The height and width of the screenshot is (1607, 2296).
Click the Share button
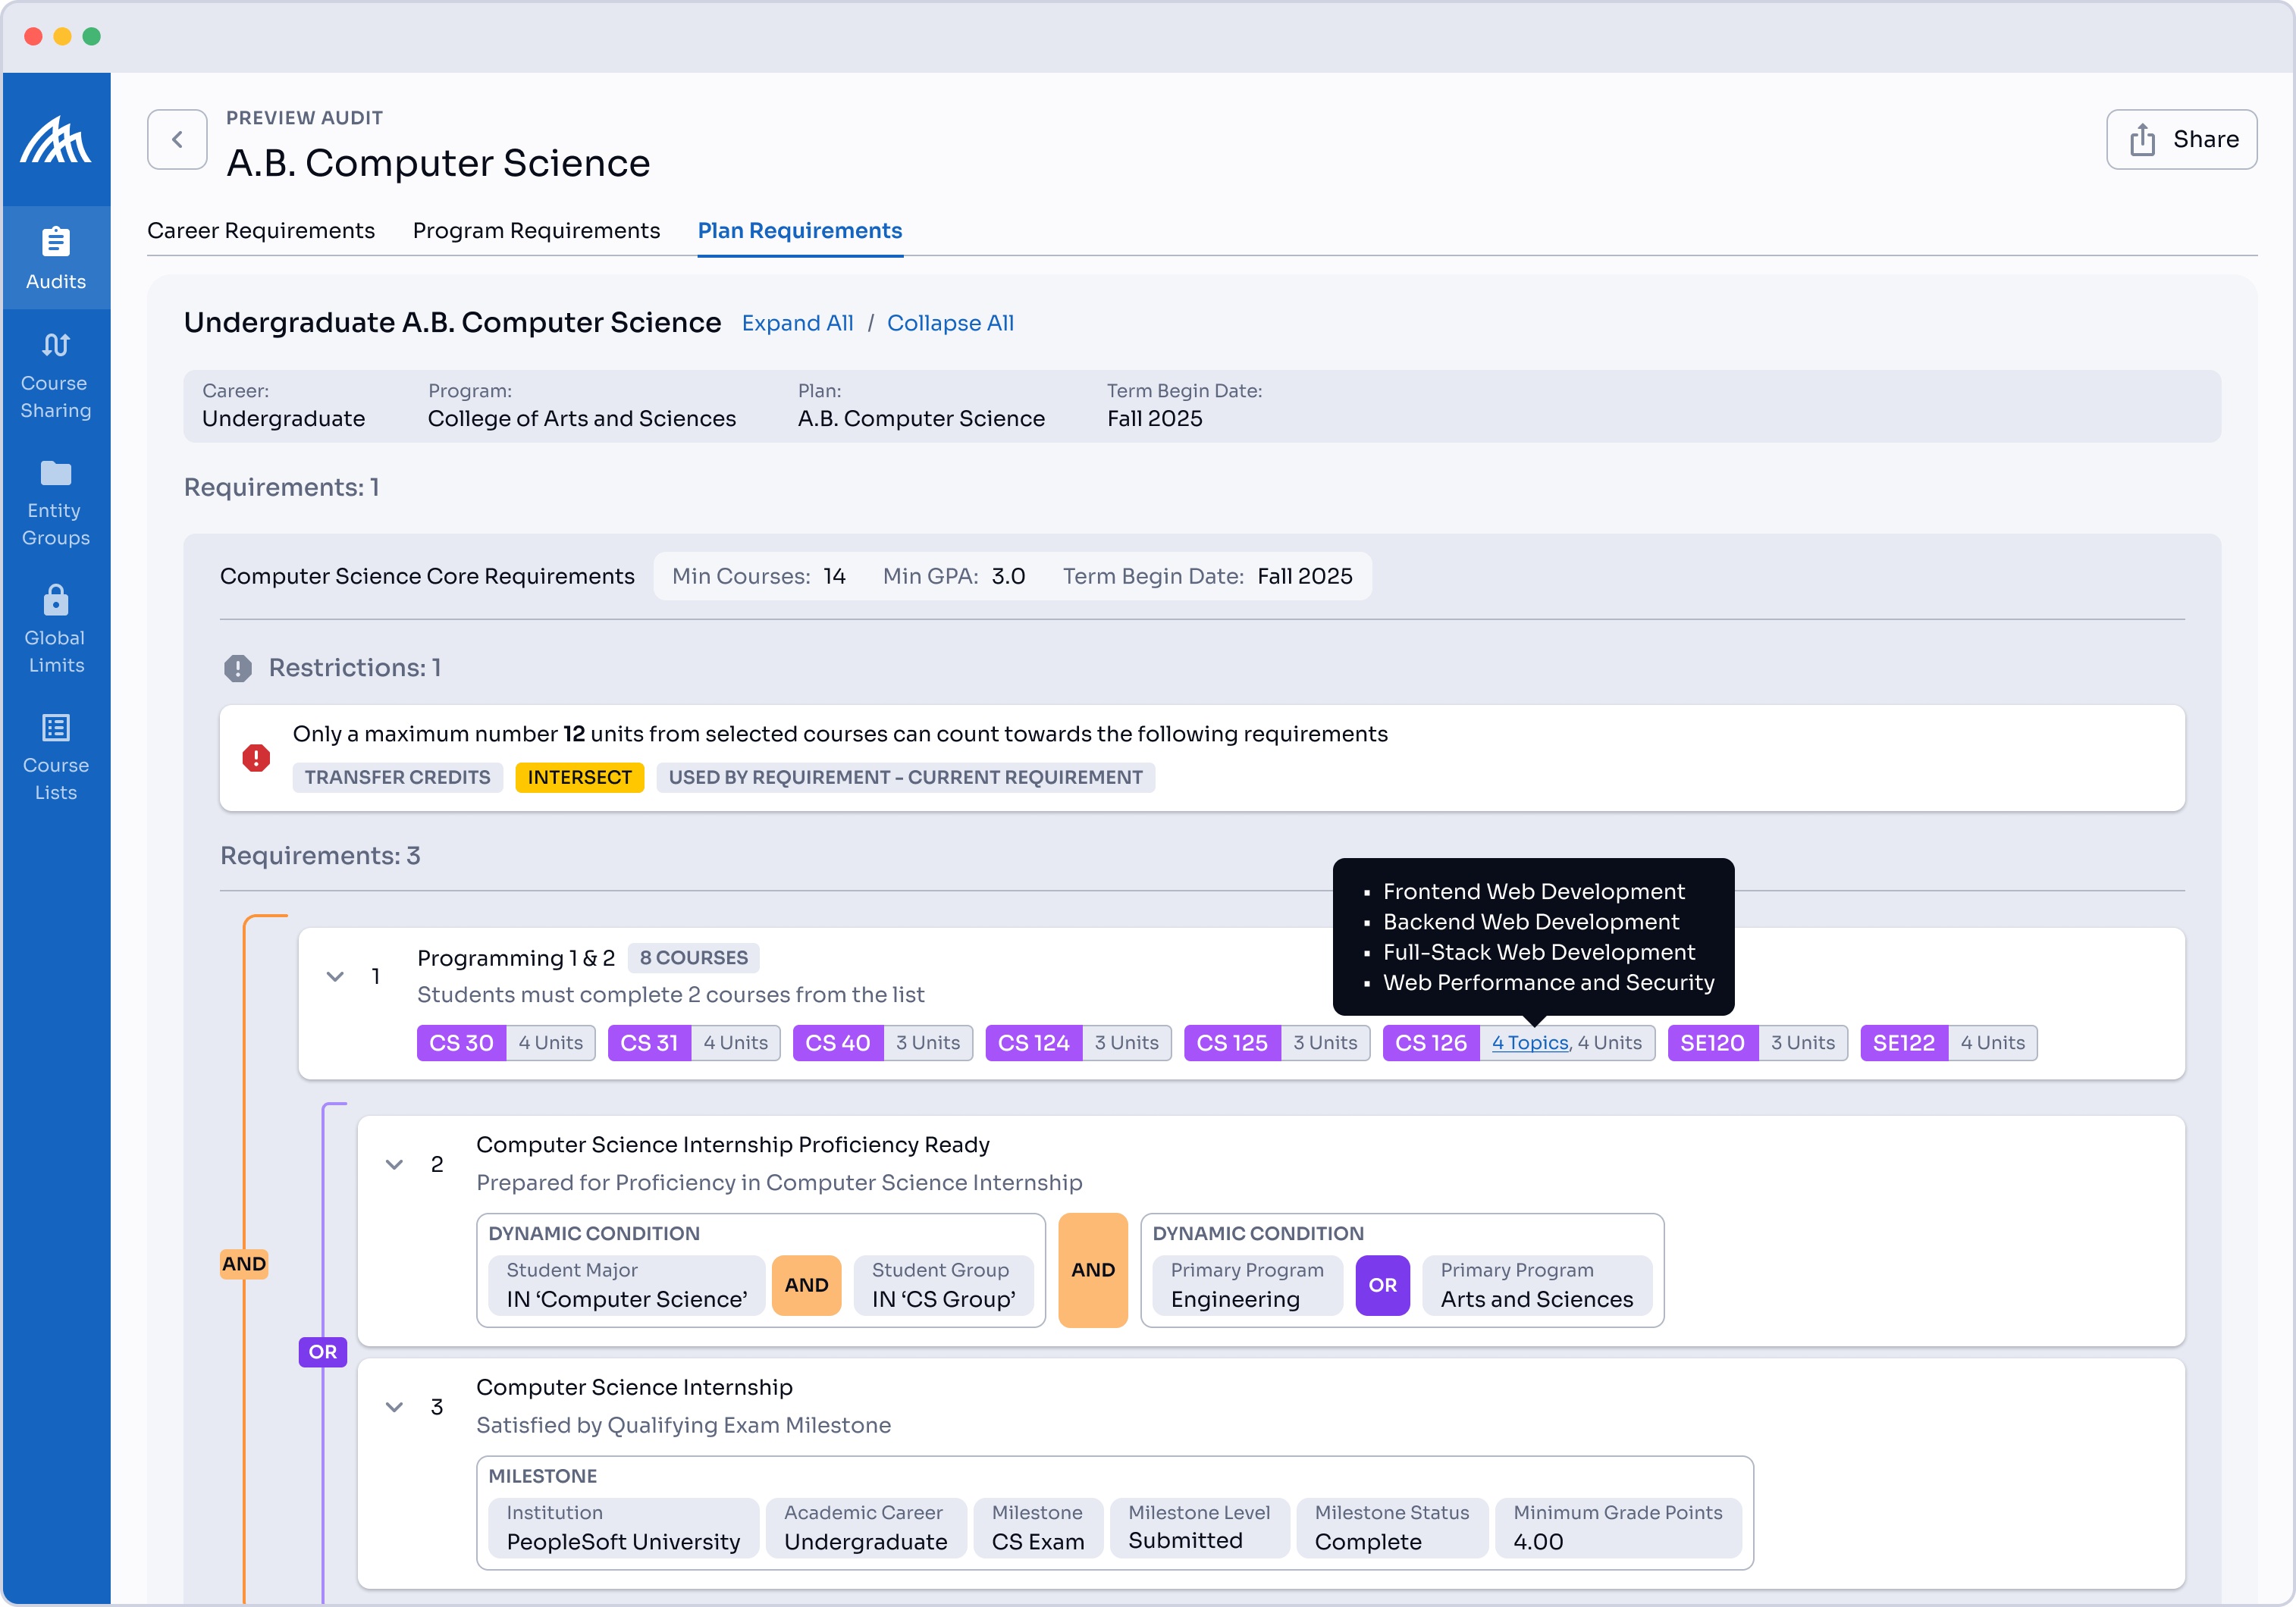click(x=2181, y=139)
